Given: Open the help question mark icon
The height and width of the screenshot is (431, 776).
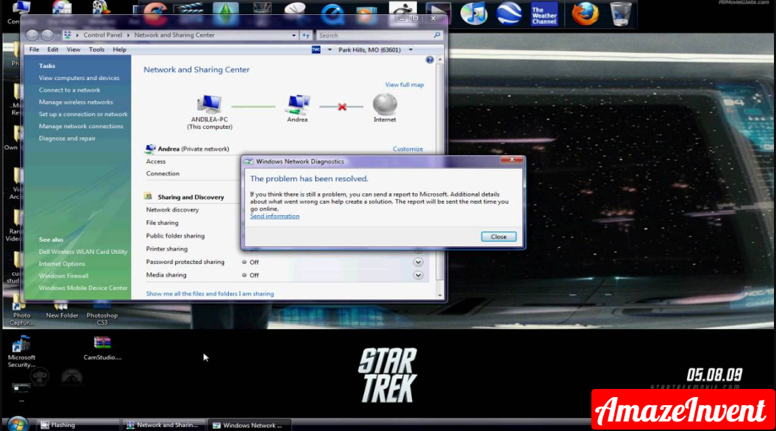Looking at the screenshot, I should (x=430, y=60).
